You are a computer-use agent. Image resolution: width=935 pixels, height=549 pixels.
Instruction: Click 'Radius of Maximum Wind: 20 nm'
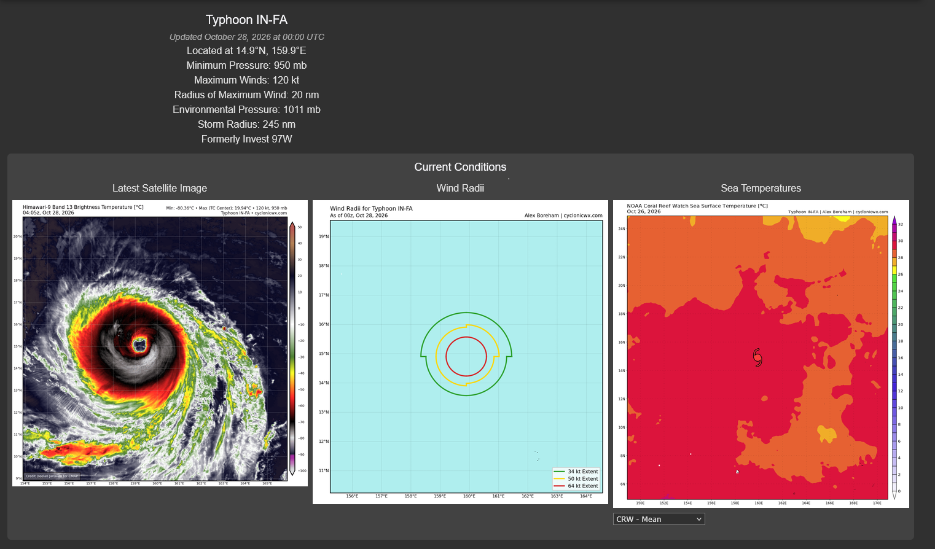pos(246,95)
